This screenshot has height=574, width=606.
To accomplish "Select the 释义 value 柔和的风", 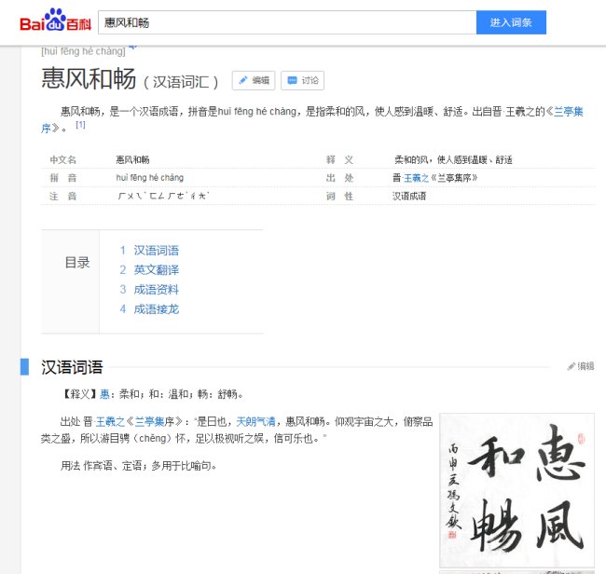I will coord(454,159).
